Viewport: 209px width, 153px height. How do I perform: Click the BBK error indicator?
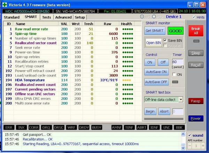[x=179, y=127]
